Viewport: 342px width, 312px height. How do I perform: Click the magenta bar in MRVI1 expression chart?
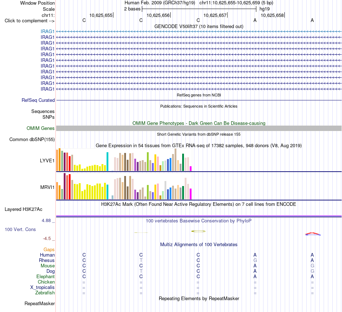point(191,194)
